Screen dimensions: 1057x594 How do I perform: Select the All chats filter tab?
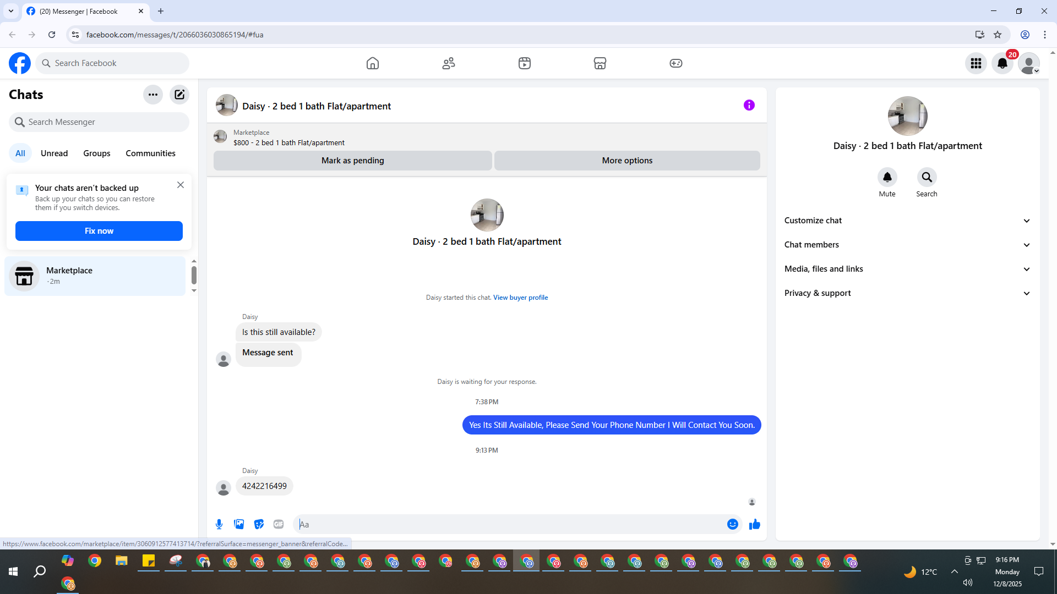point(20,153)
